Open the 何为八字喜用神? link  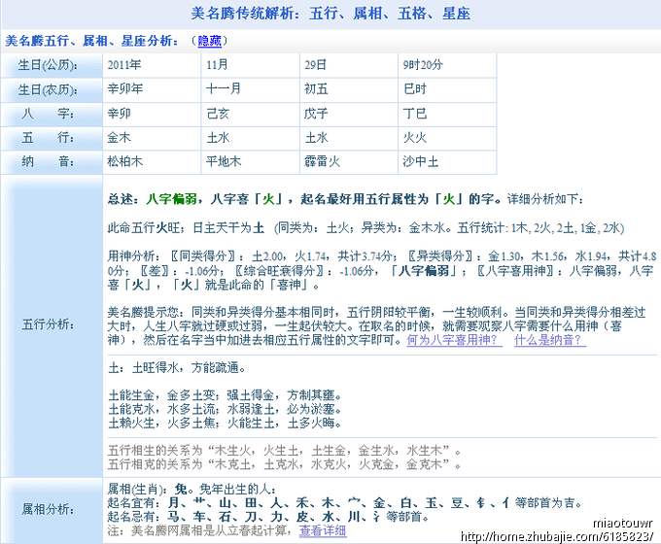point(455,340)
